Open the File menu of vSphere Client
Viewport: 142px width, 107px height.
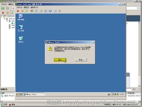pos(4,4)
